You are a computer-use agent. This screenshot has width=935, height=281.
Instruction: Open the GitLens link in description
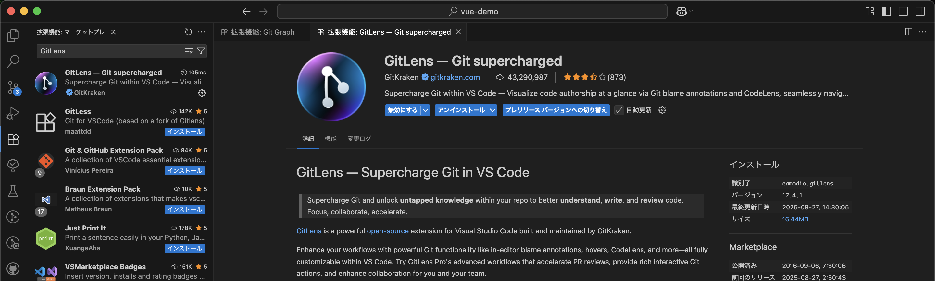[x=309, y=231]
